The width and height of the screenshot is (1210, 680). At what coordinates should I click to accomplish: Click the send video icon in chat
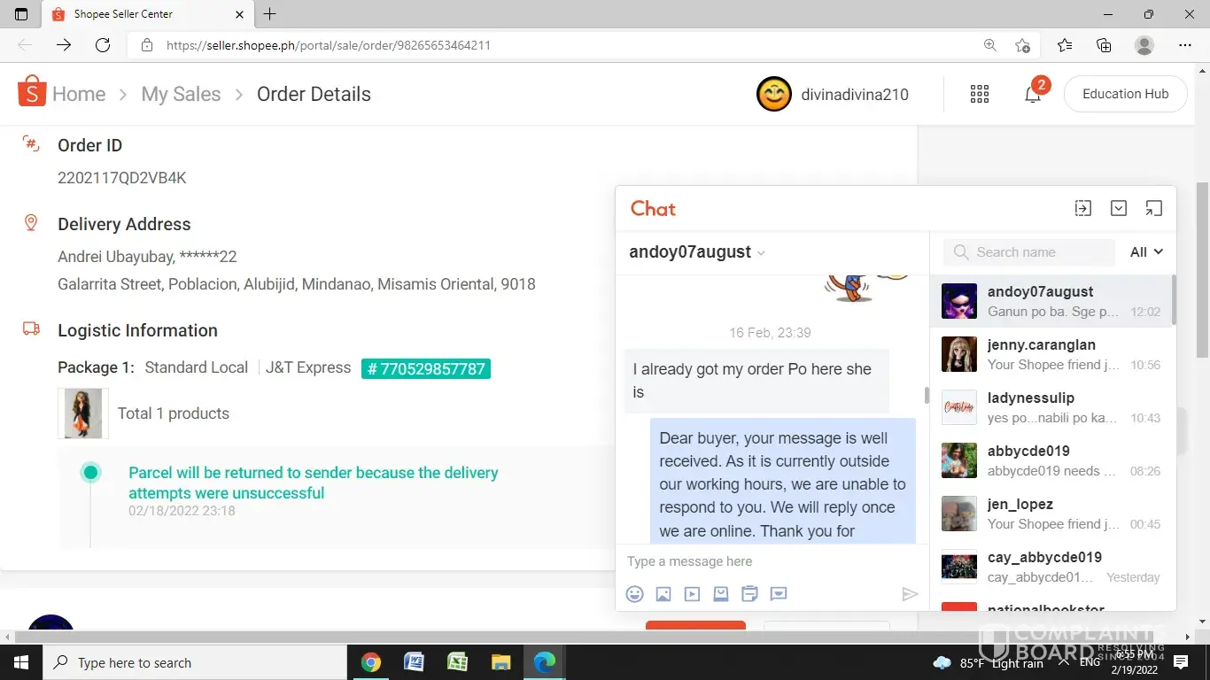pyautogui.click(x=692, y=594)
